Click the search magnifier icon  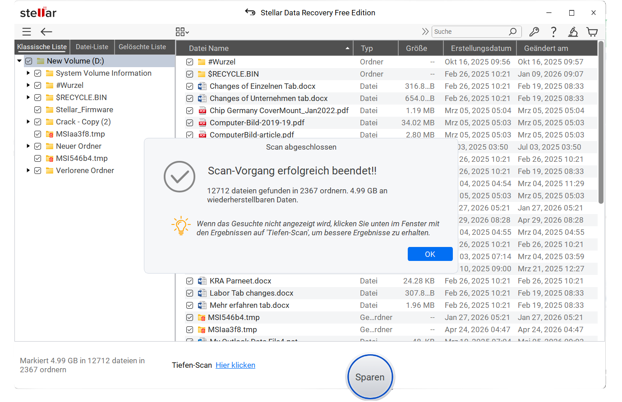click(x=513, y=32)
